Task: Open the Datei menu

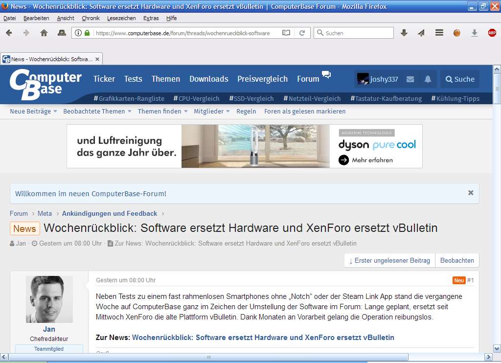Action: point(10,18)
